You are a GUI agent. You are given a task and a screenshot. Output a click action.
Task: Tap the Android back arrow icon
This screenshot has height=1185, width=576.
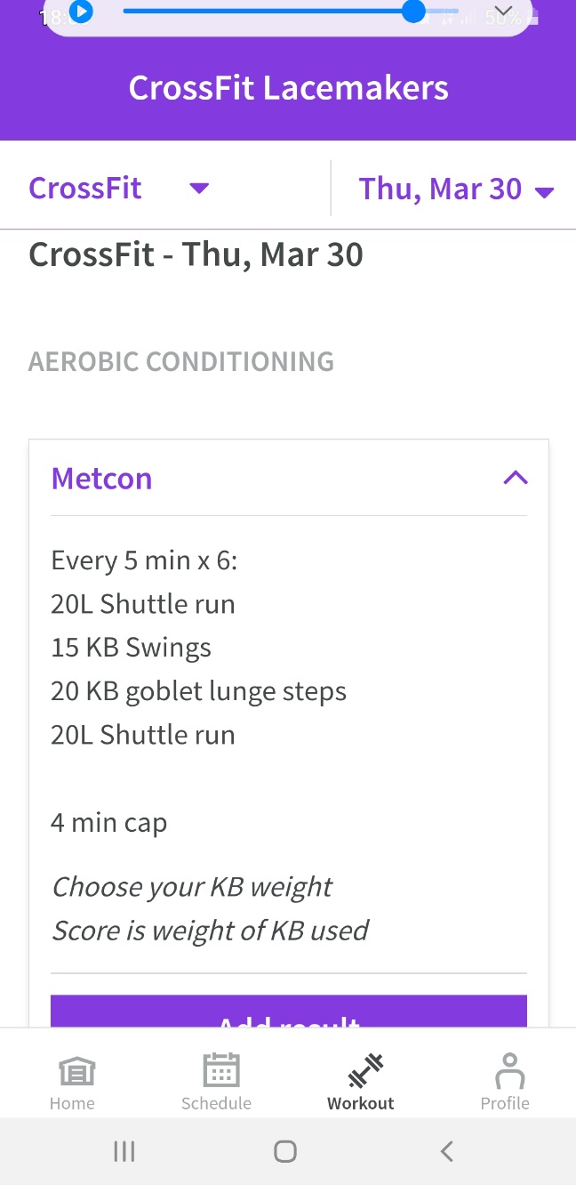tap(447, 1152)
